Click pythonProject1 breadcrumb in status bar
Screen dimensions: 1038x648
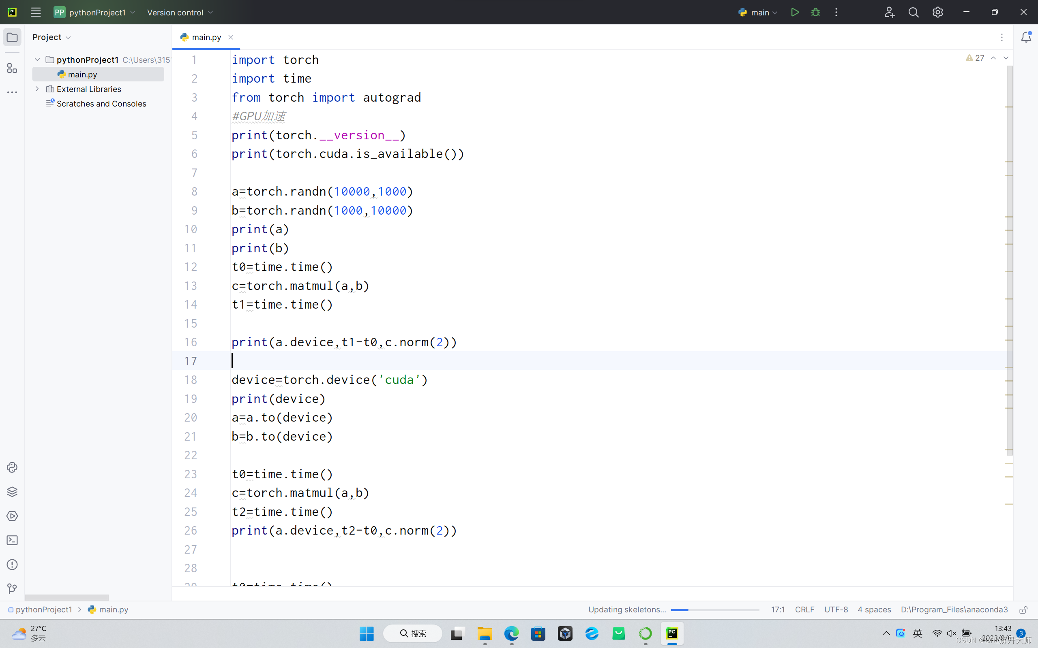[x=40, y=610]
